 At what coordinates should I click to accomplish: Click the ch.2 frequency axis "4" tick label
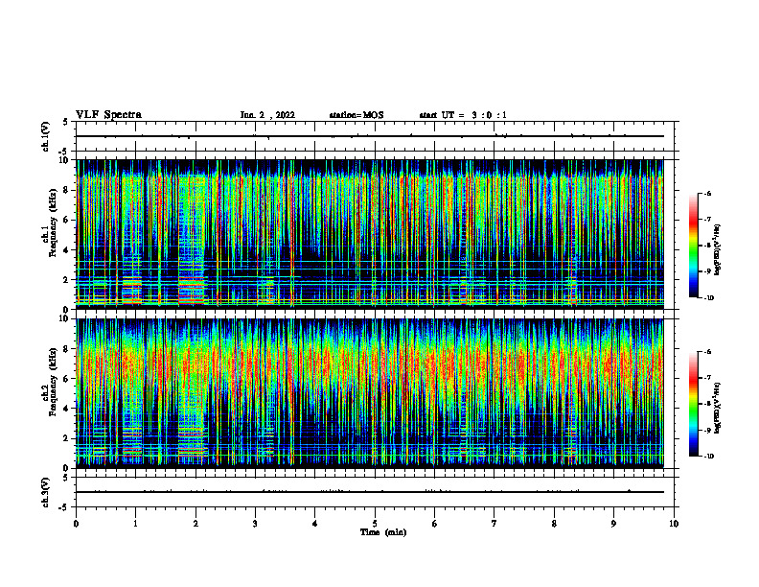67,410
